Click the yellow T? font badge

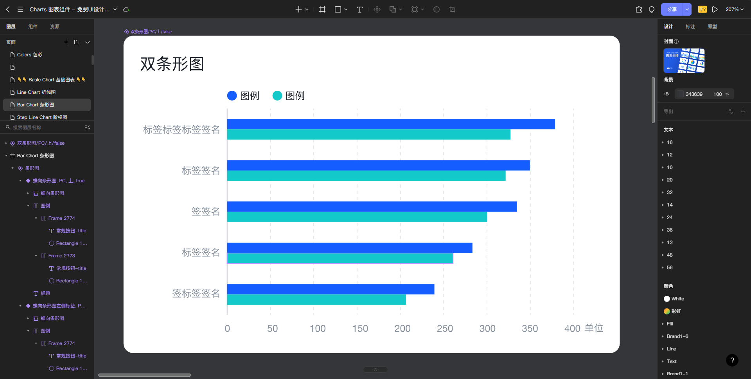pyautogui.click(x=702, y=9)
